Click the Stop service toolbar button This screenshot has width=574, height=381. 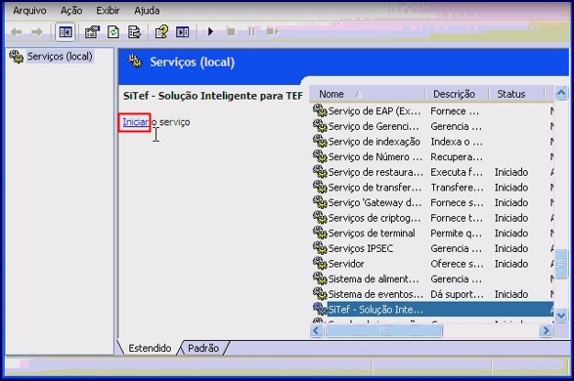231,32
